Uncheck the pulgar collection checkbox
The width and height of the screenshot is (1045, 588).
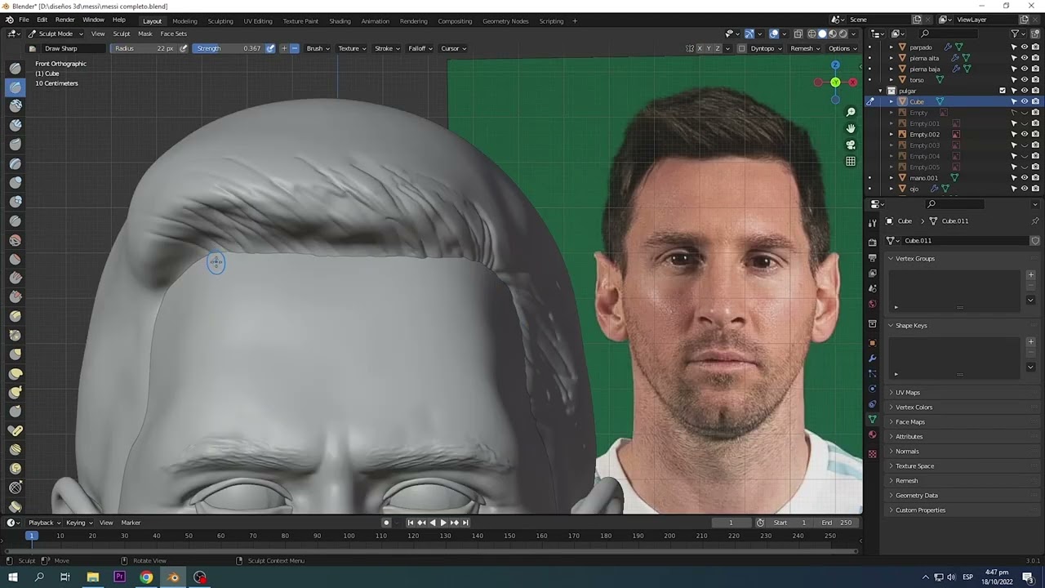click(x=1003, y=91)
